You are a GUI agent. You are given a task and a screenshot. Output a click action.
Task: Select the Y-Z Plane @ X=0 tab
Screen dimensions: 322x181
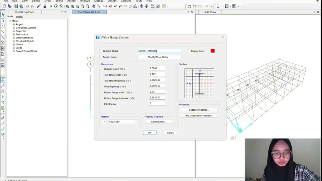click(x=89, y=12)
